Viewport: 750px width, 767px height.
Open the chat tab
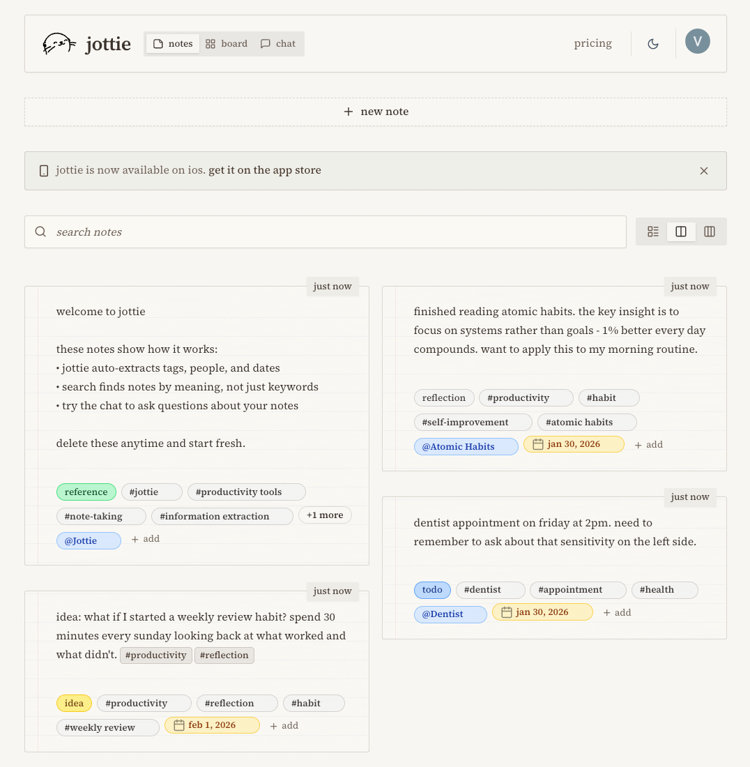[277, 43]
